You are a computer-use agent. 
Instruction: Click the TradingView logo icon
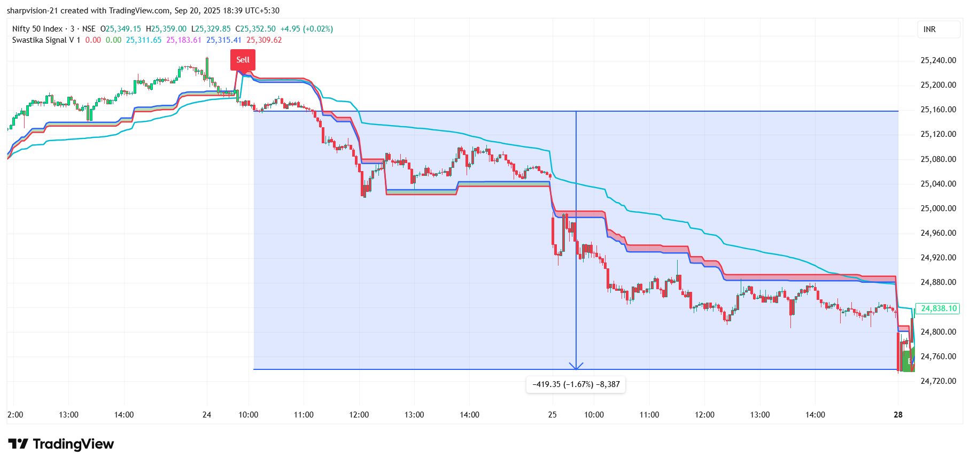coord(18,444)
